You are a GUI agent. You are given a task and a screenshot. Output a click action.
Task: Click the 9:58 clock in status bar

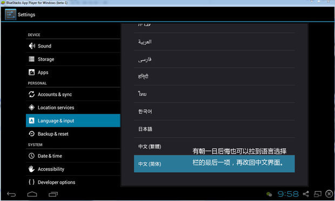tap(288, 194)
